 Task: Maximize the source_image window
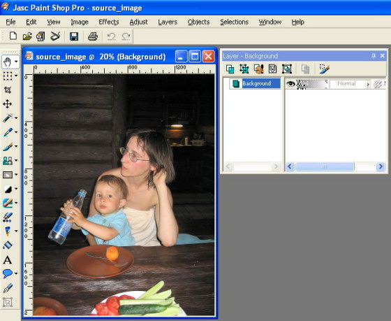tap(195, 56)
